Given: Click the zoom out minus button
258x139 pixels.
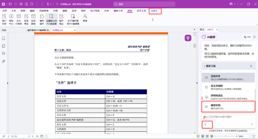Looking at the screenshot, I should pyautogui.click(x=215, y=136).
